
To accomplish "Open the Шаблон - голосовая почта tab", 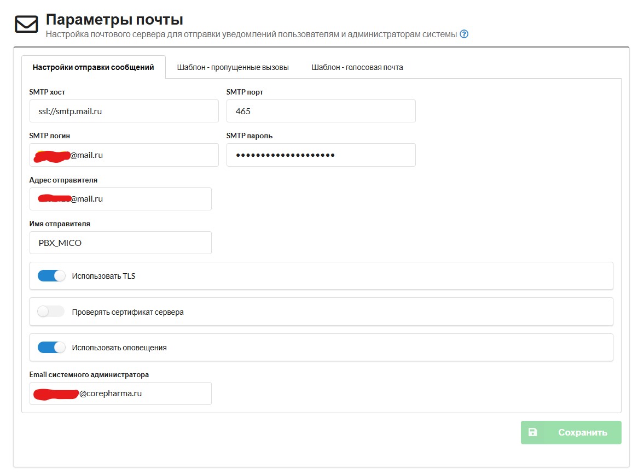I will (357, 67).
